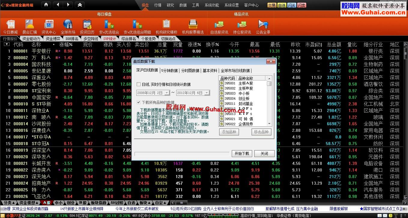The image size is (408, 218).
Task: Click the 自选 shortcut button
Action: [282, 5]
